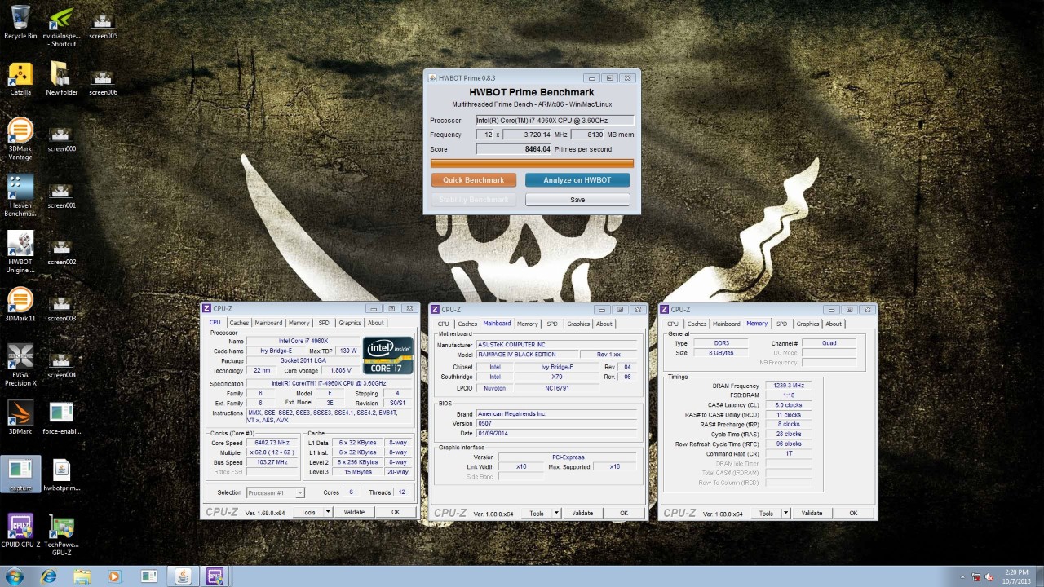The height and width of the screenshot is (587, 1044).
Task: Select the New folder desktop icon
Action: coord(61,78)
